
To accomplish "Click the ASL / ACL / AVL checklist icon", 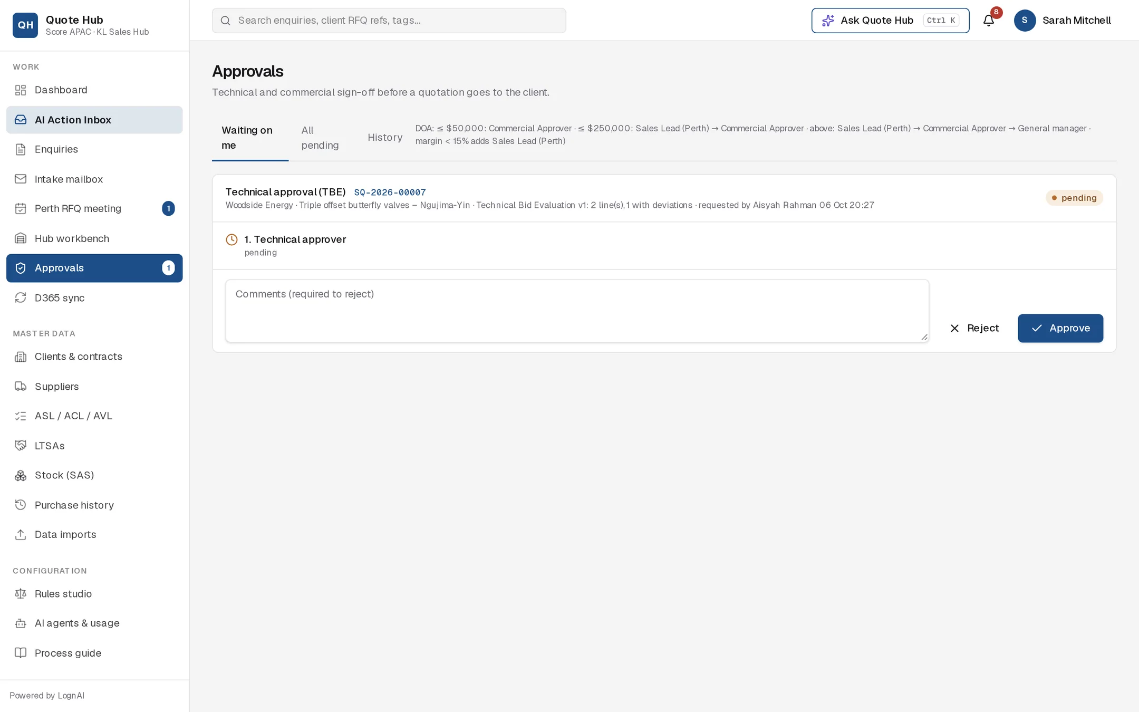I will point(21,416).
